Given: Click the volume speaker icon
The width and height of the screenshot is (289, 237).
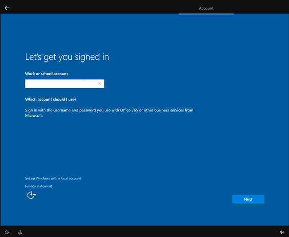Looking at the screenshot, I should [281, 232].
